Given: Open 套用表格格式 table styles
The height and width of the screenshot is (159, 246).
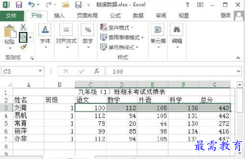Looking at the screenshot, I should [122, 38].
